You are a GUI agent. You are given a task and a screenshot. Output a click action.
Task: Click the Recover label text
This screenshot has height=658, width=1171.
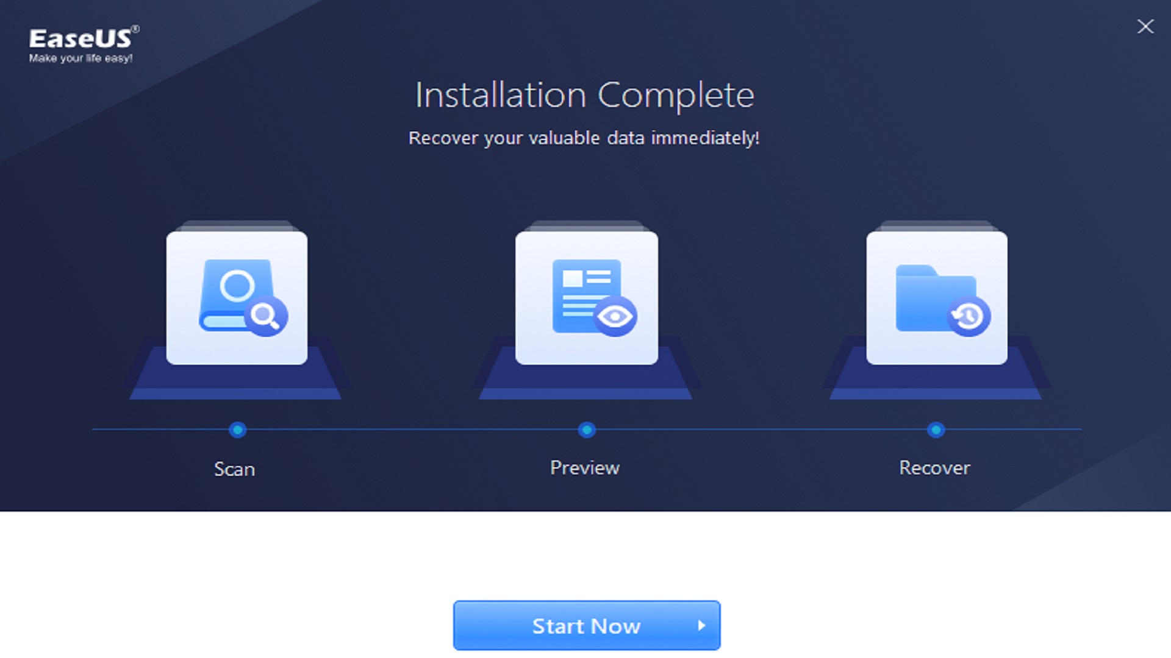coord(934,468)
